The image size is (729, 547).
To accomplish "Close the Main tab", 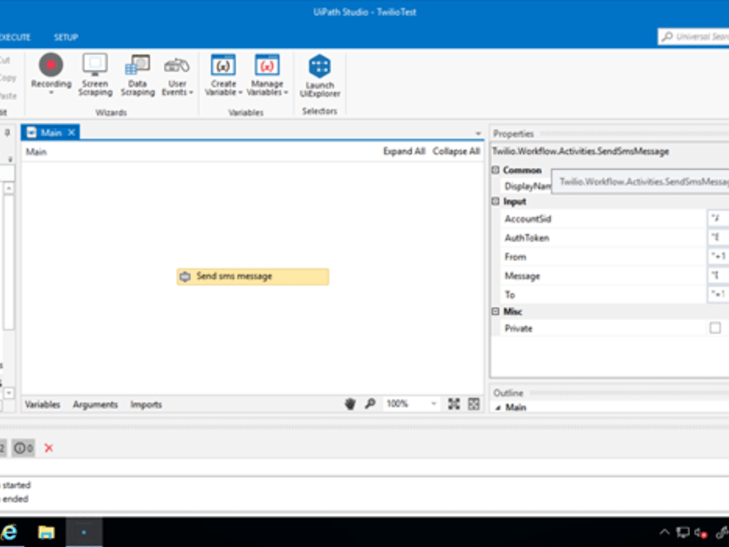I will tap(71, 133).
